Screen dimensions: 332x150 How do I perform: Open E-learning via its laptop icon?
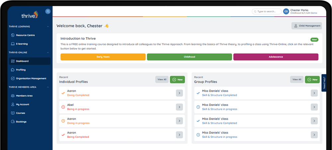pos(13,44)
